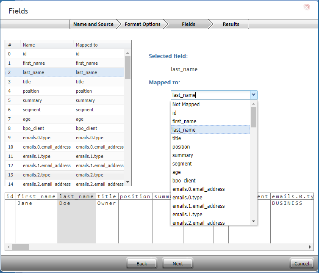Image resolution: width=319 pixels, height=273 pixels.
Task: Cancel the import wizard
Action: tap(302, 263)
